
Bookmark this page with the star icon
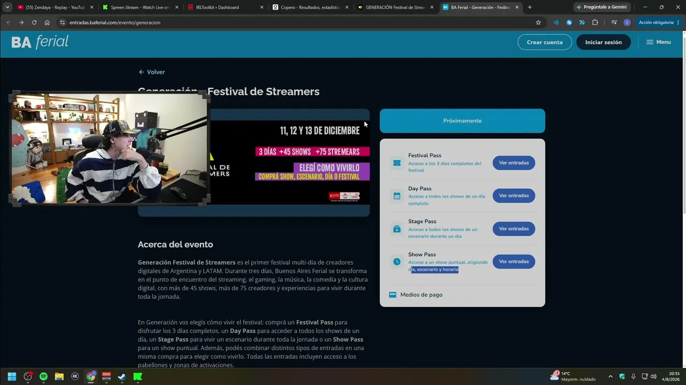(538, 22)
